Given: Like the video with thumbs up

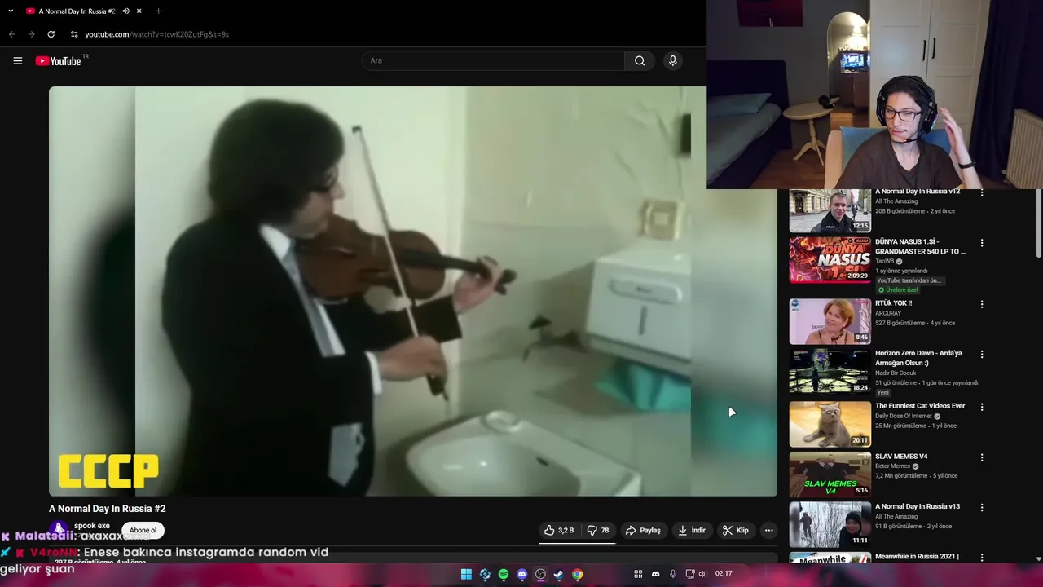Looking at the screenshot, I should click(560, 530).
